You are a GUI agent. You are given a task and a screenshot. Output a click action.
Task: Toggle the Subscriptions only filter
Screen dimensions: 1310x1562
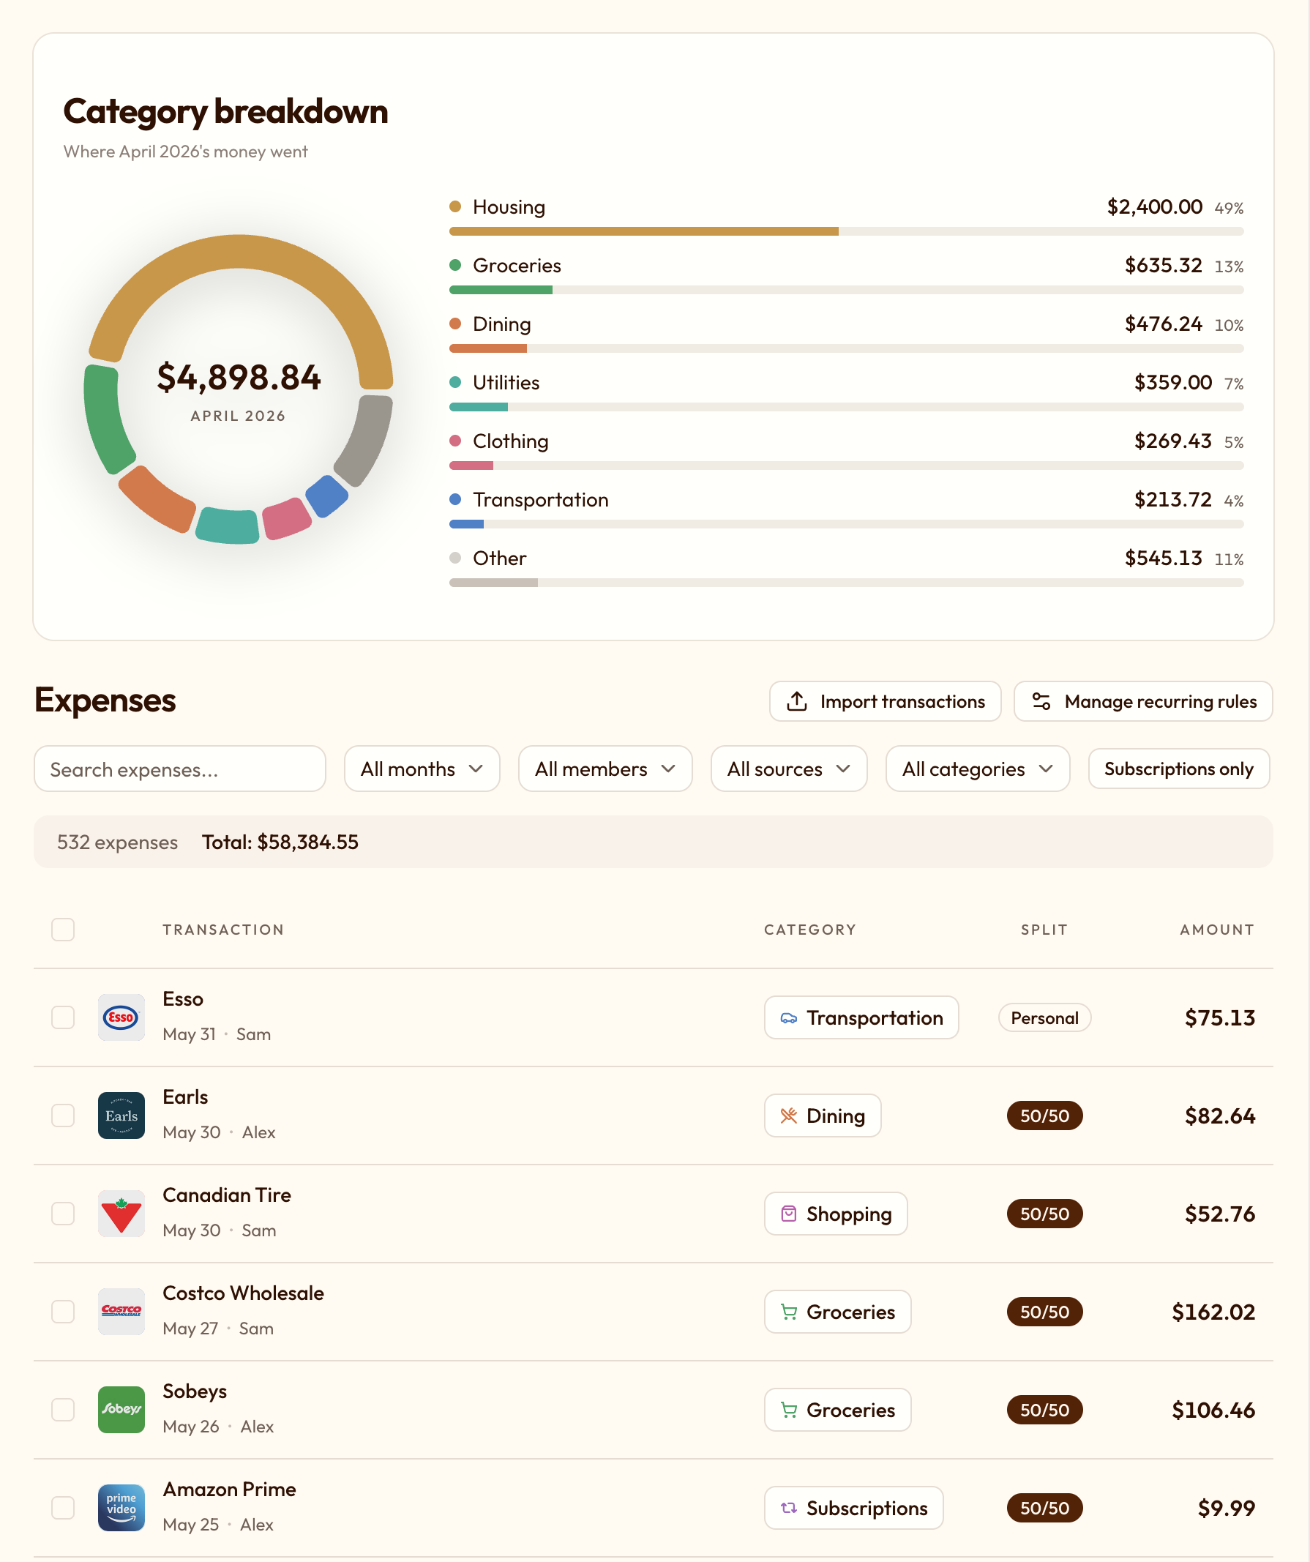1179,769
